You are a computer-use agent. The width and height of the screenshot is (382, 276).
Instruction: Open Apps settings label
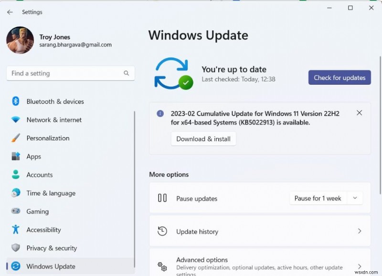coord(33,157)
